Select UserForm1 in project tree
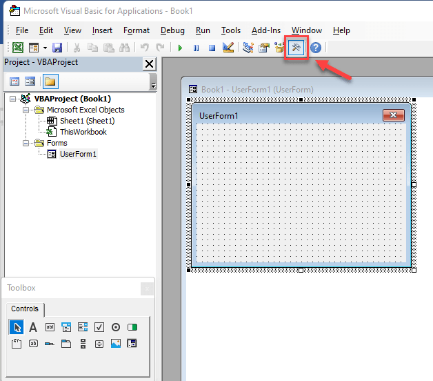 (78, 154)
